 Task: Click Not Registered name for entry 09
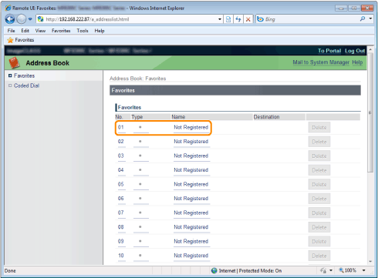click(x=191, y=241)
